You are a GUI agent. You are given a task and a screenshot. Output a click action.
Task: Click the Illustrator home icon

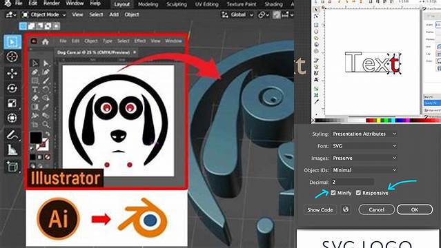pyautogui.click(x=46, y=42)
